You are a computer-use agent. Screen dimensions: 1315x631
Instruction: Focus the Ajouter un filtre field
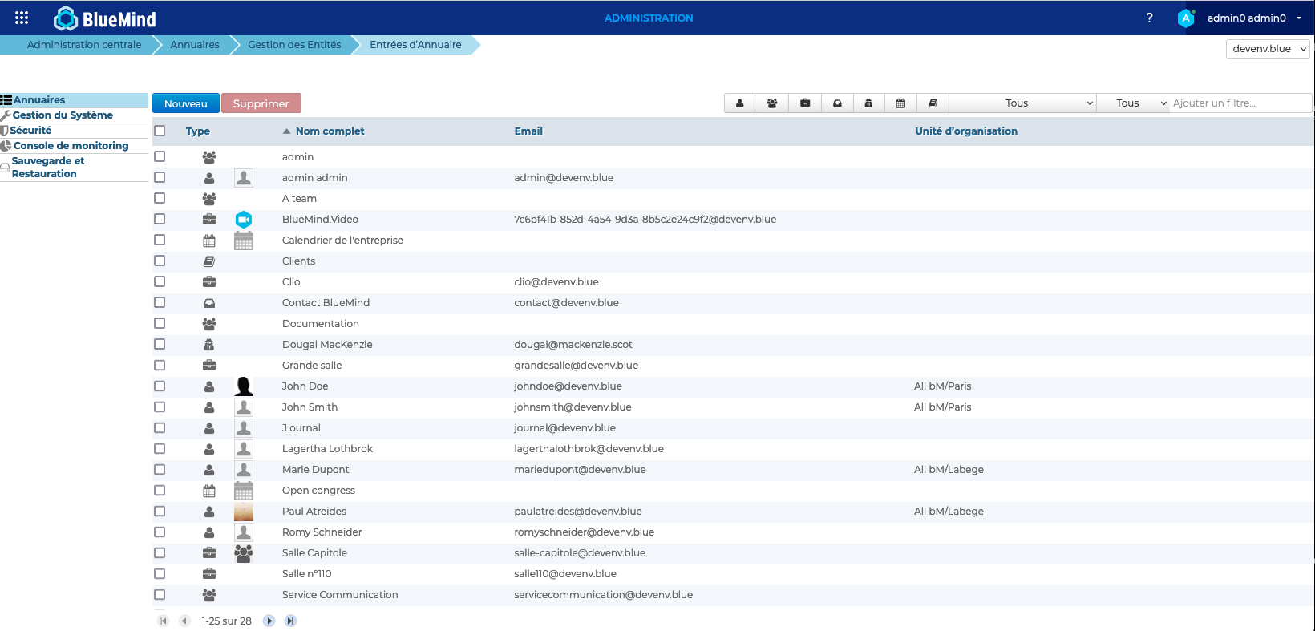coord(1239,103)
